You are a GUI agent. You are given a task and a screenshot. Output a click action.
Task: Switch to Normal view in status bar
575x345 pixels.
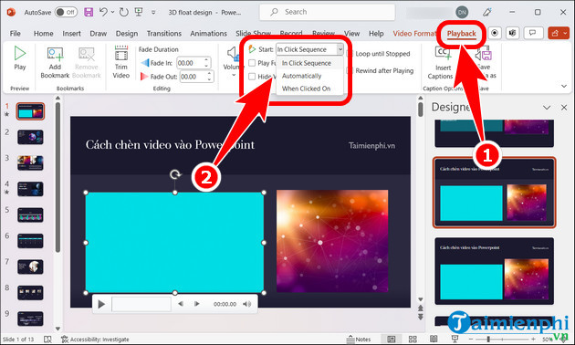tap(392, 340)
